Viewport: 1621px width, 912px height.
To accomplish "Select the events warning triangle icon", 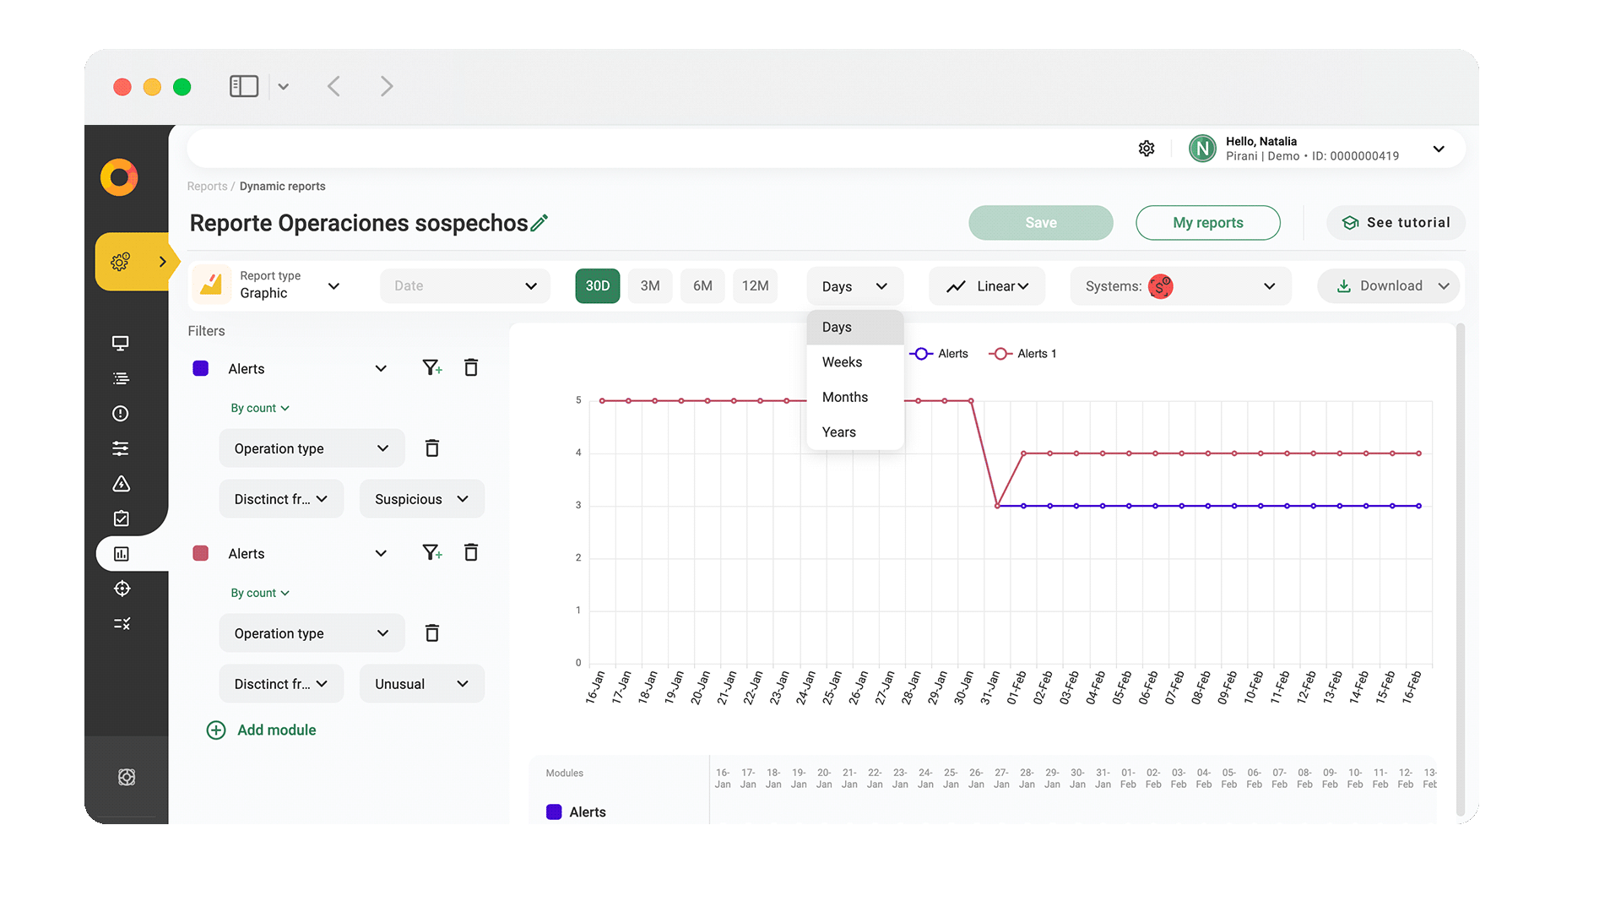I will pos(121,484).
